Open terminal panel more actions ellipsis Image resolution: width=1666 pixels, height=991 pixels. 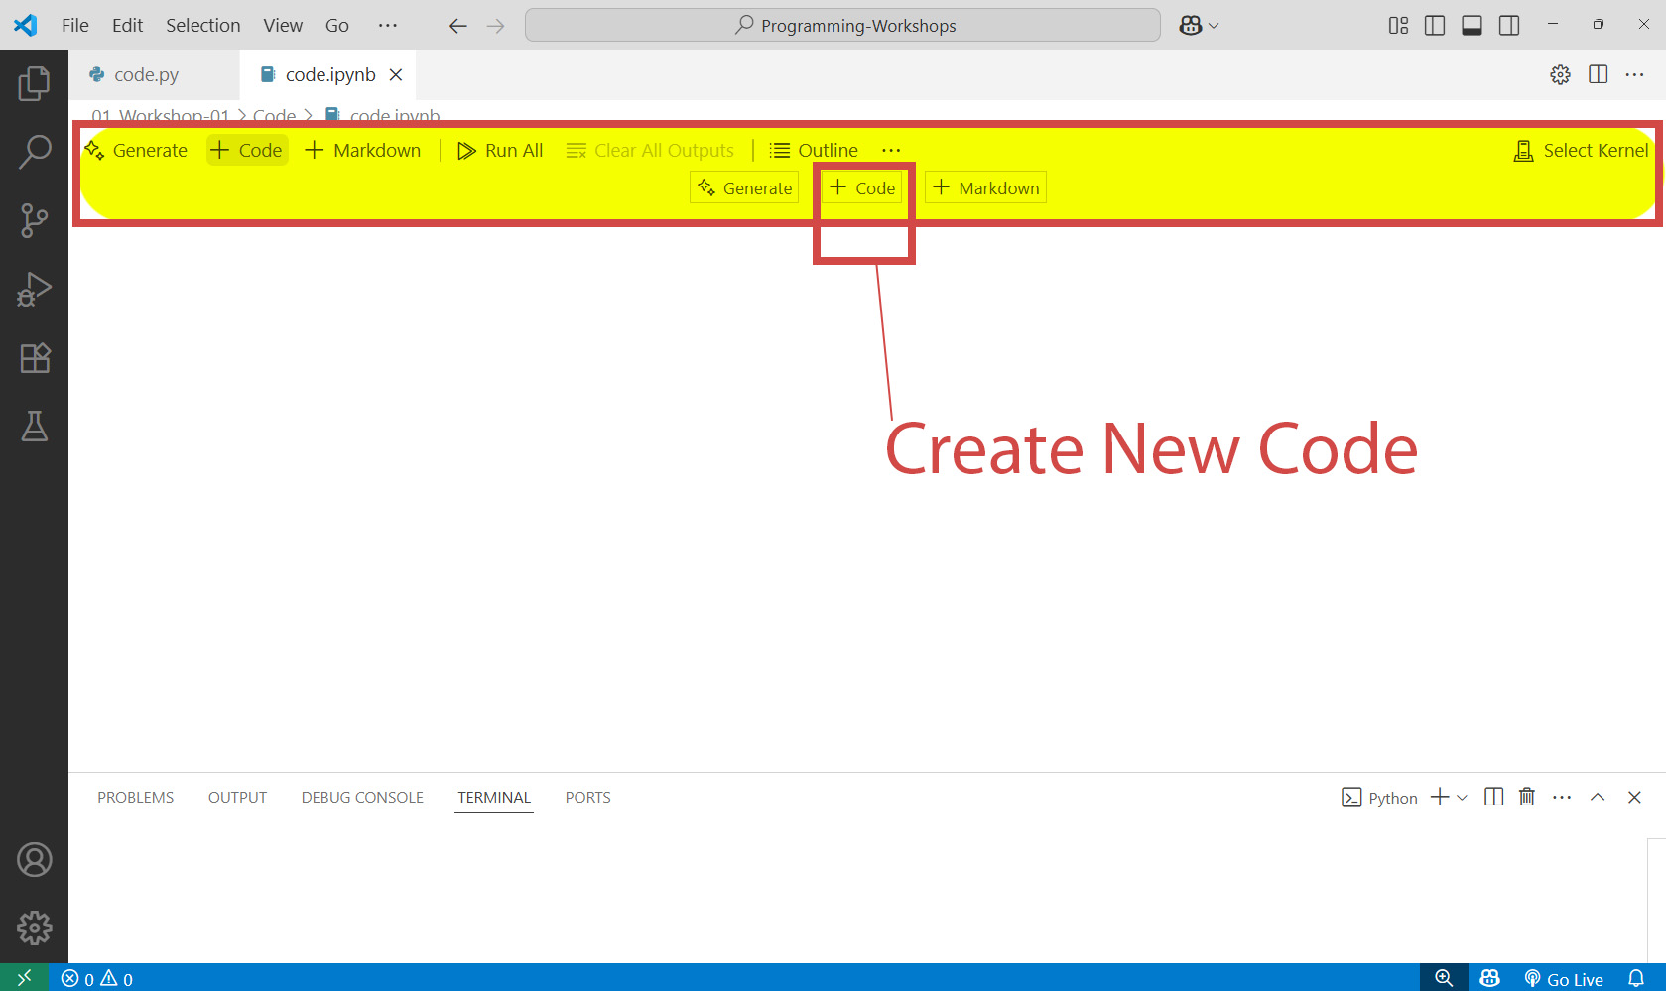point(1562,797)
